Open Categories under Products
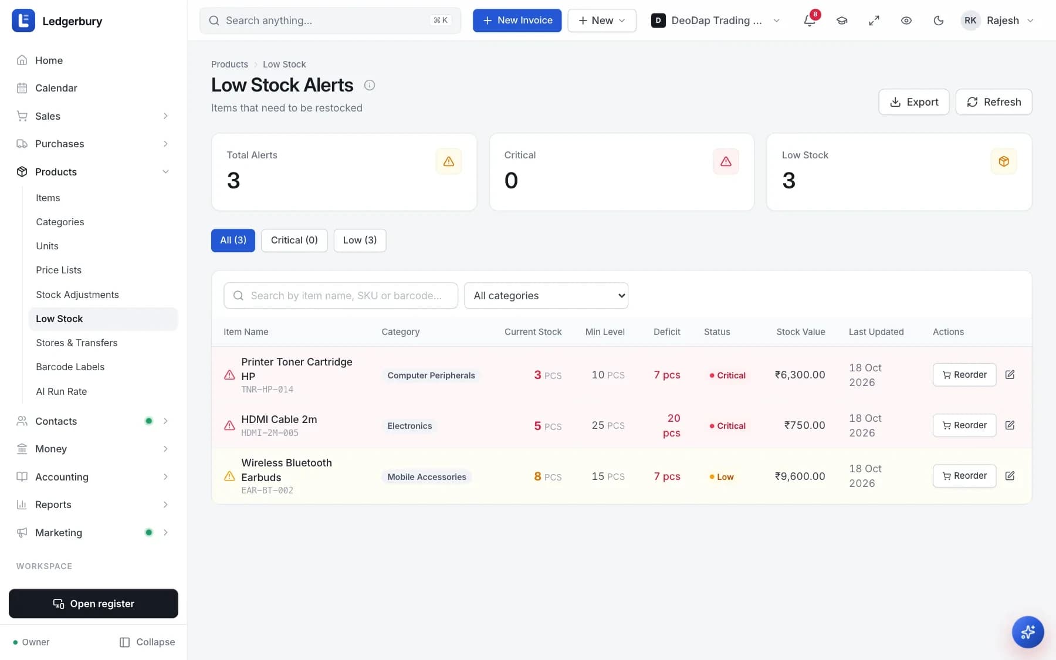1056x660 pixels. 103,222
